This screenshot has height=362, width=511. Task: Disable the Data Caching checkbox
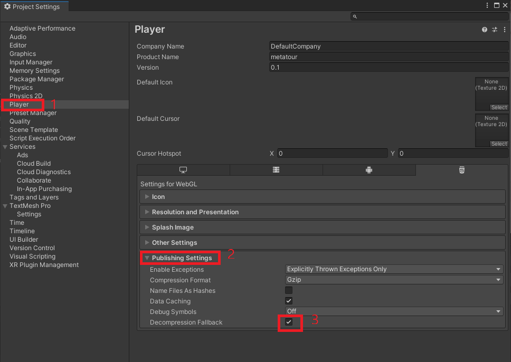[289, 300]
